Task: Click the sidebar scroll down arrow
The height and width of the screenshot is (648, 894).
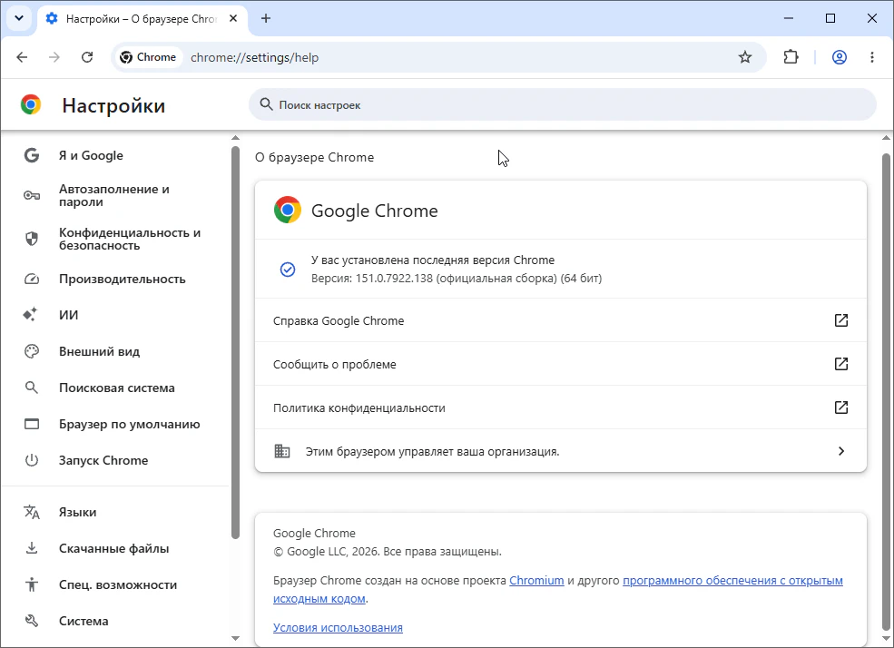Action: pyautogui.click(x=235, y=639)
